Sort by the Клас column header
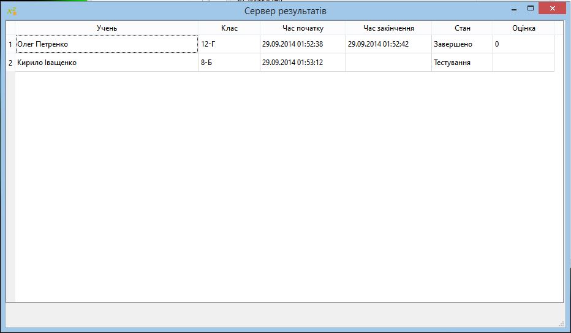Image resolution: width=571 pixels, height=333 pixels. (229, 28)
